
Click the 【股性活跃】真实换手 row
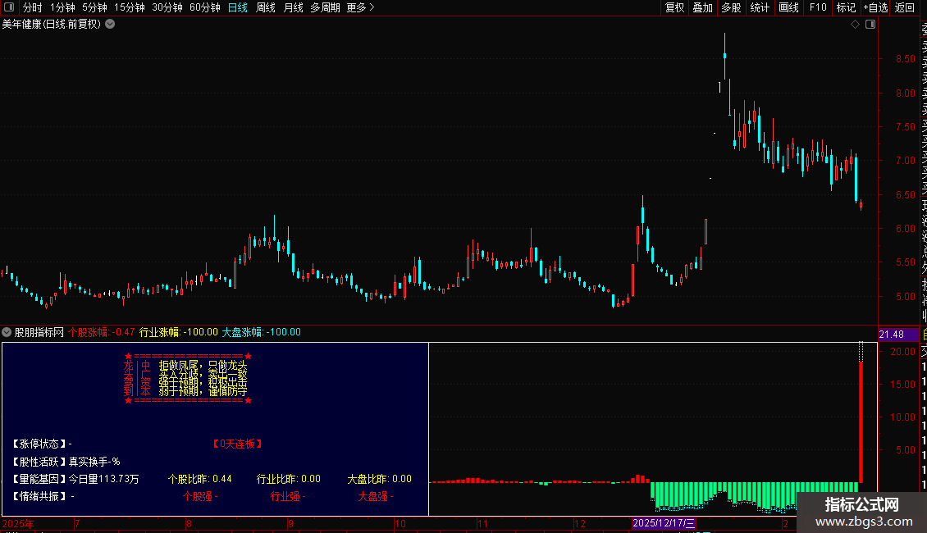coord(66,462)
